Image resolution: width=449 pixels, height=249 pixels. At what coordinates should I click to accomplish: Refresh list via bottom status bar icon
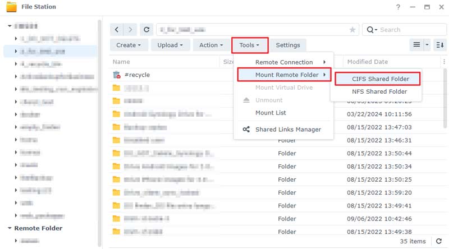tap(439, 241)
